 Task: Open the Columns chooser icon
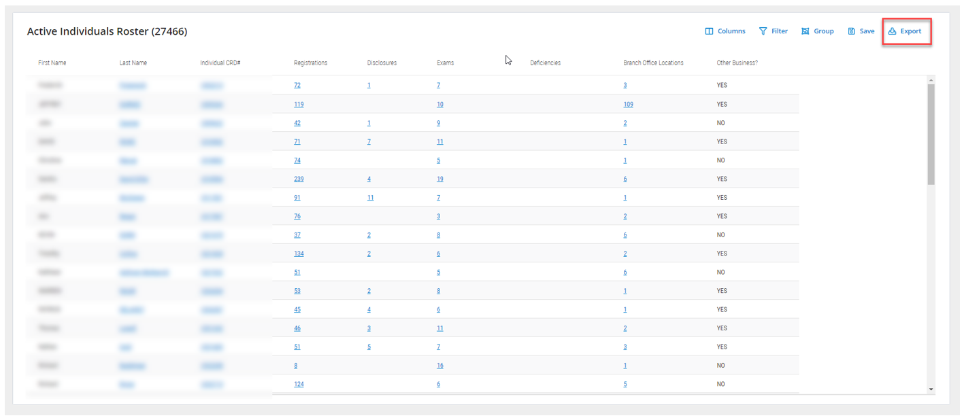coord(709,31)
